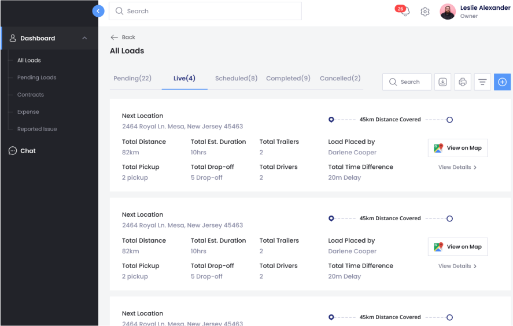Click the Google Maps icon in first card
513x326 pixels.
click(438, 148)
